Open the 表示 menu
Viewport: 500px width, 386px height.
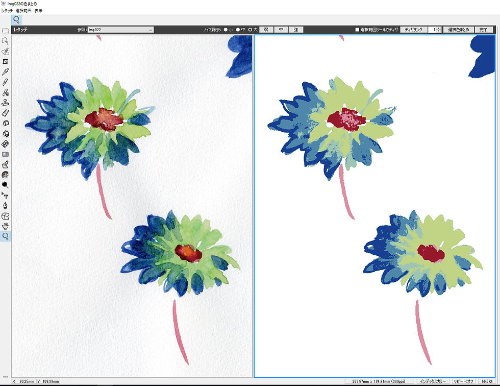tap(38, 11)
